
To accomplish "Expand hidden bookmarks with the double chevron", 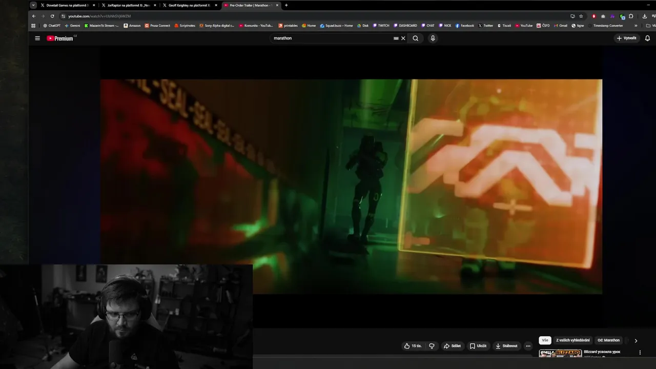I will [636, 26].
